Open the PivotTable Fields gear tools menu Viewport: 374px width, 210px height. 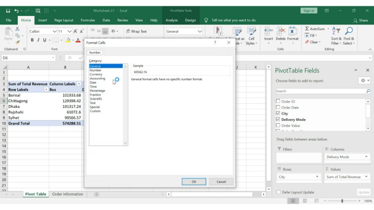364,80
